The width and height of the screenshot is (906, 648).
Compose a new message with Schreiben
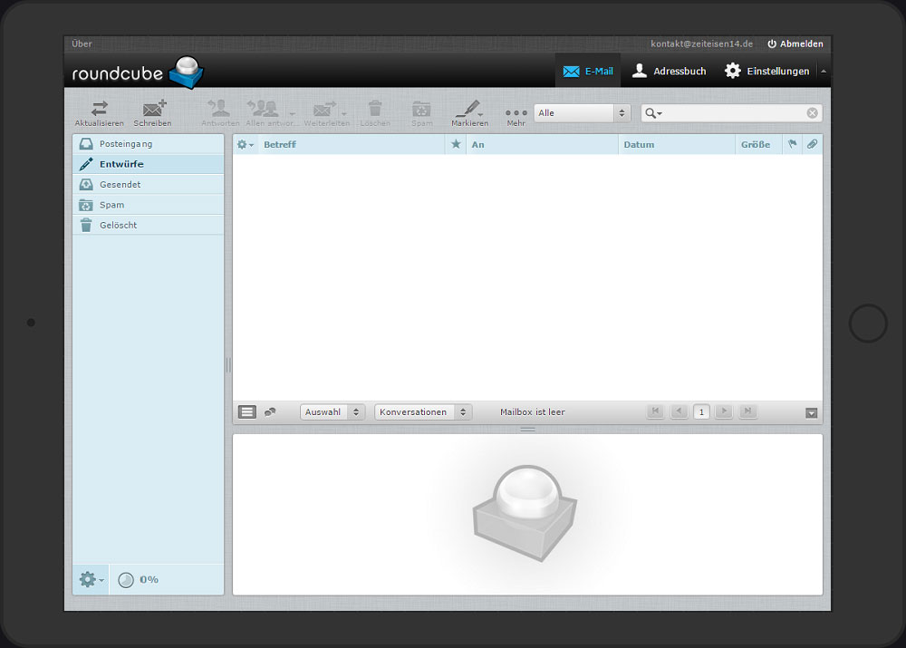click(x=152, y=112)
